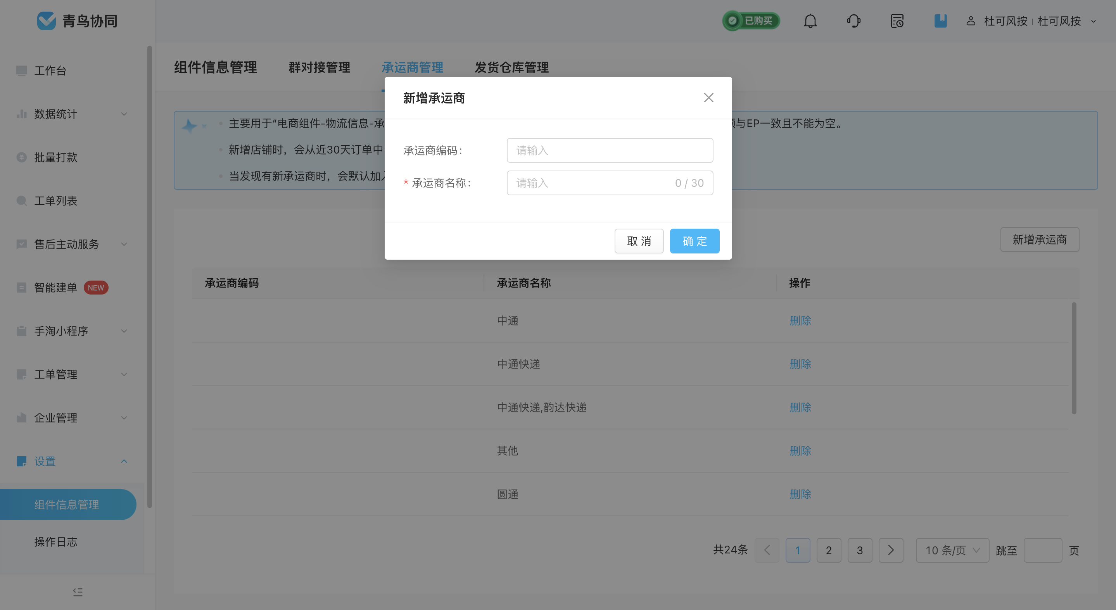Delete the 中通快递 carrier row

800,364
